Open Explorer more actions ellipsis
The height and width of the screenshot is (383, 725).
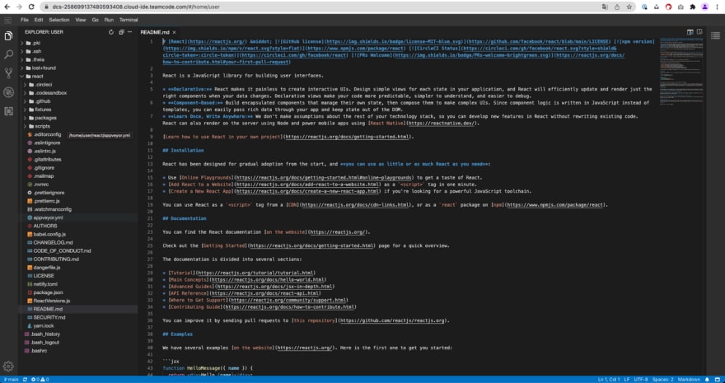click(x=130, y=32)
